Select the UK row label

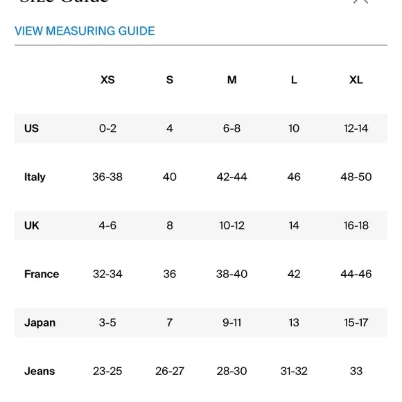(x=31, y=225)
